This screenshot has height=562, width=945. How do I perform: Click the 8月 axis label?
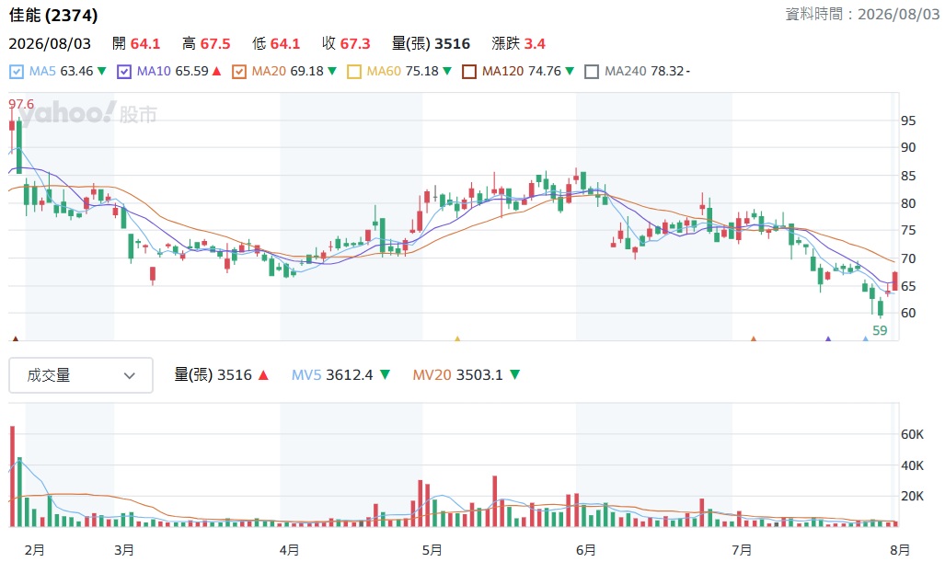tap(900, 549)
